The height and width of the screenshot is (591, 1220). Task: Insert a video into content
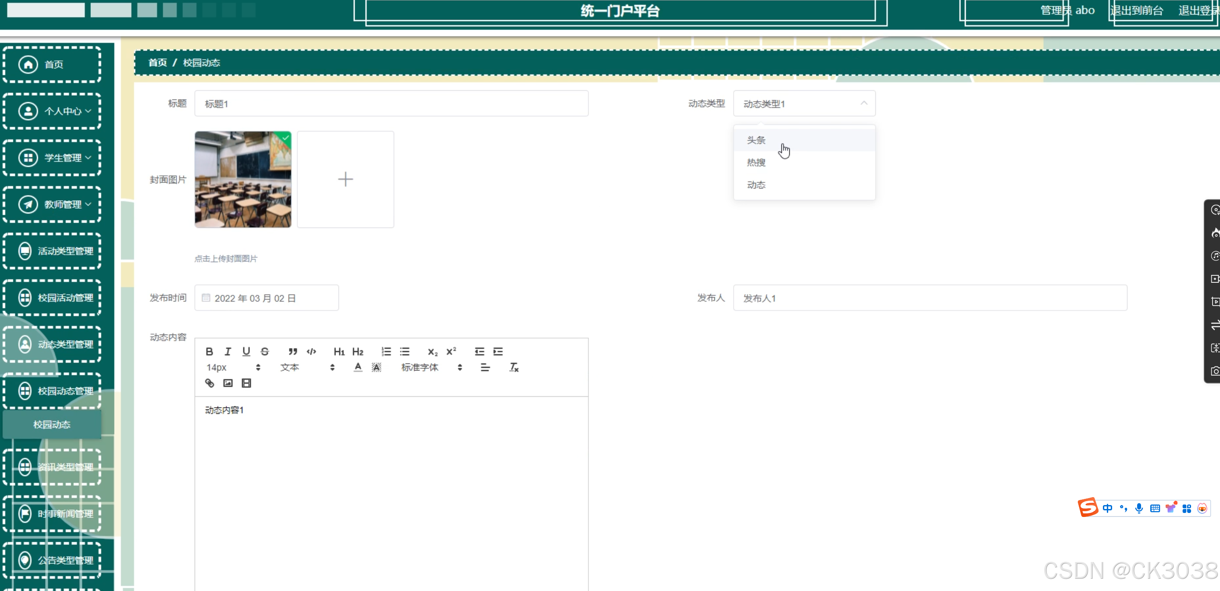pos(246,383)
